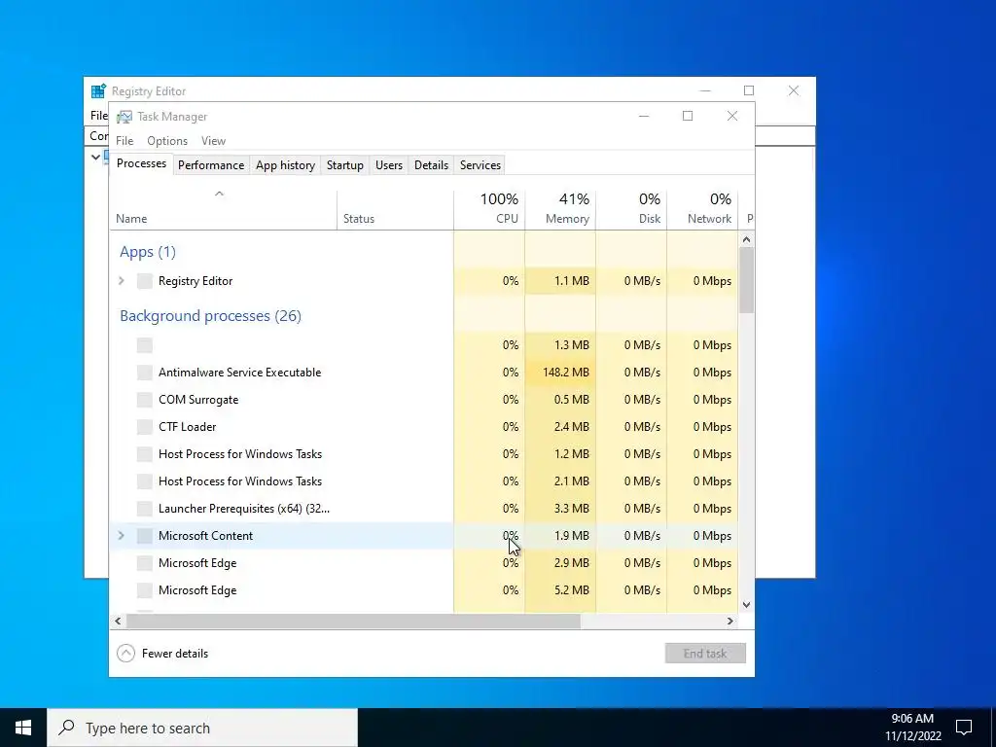996x747 pixels.
Task: Click the CTF Loader process icon
Action: 145,427
